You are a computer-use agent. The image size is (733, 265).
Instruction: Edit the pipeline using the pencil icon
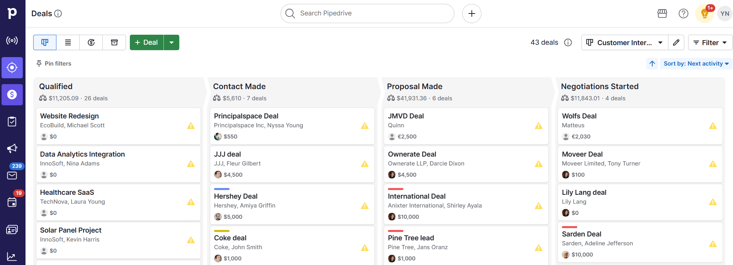click(x=676, y=42)
